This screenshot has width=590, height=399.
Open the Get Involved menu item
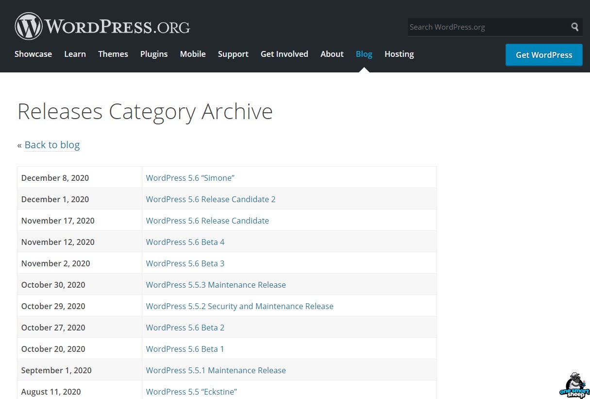(x=285, y=54)
